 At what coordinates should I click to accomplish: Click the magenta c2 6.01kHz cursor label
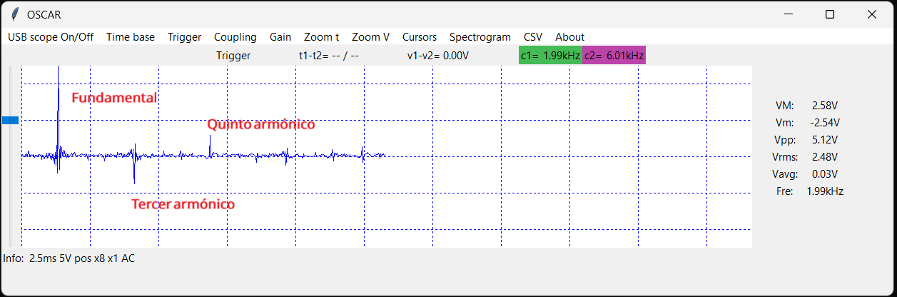point(614,56)
